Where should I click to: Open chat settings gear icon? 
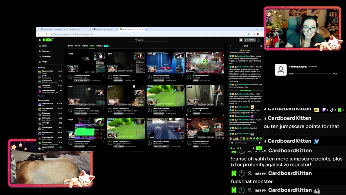point(253,148)
